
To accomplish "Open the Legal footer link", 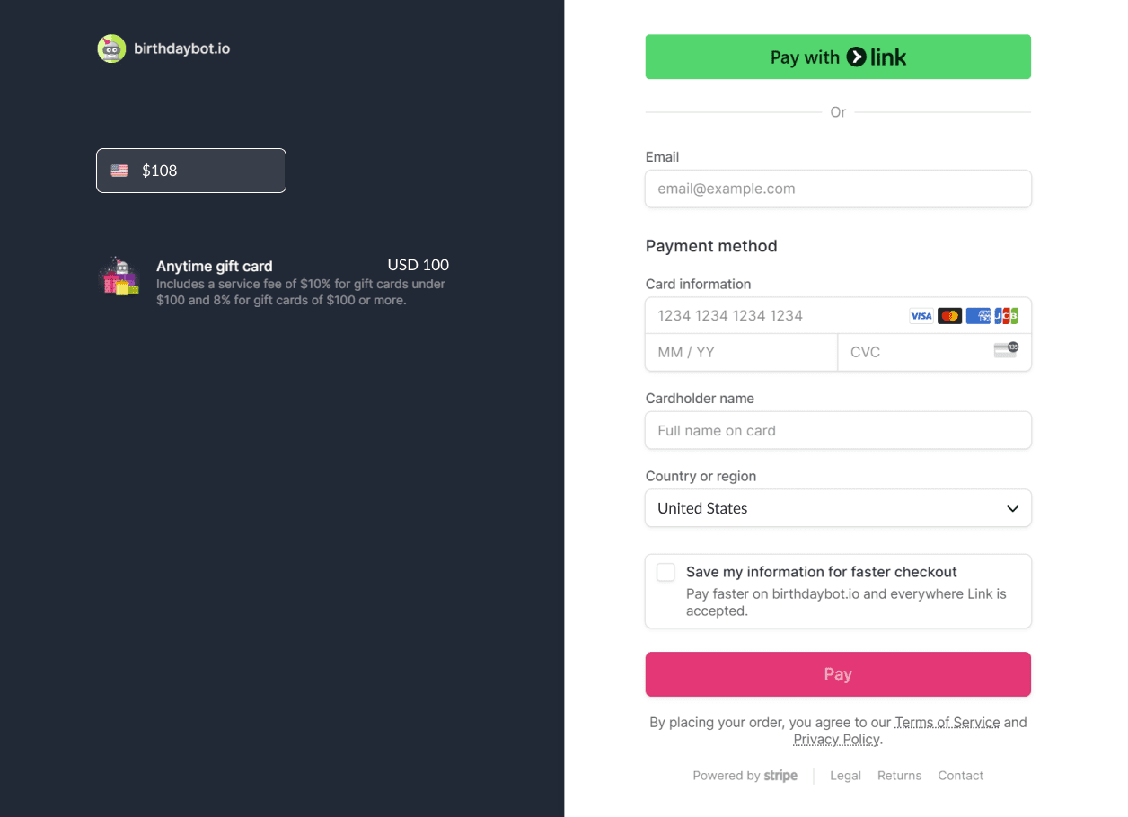I will tap(845, 776).
